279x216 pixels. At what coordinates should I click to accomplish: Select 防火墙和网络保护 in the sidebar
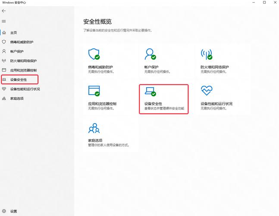coord(23,61)
